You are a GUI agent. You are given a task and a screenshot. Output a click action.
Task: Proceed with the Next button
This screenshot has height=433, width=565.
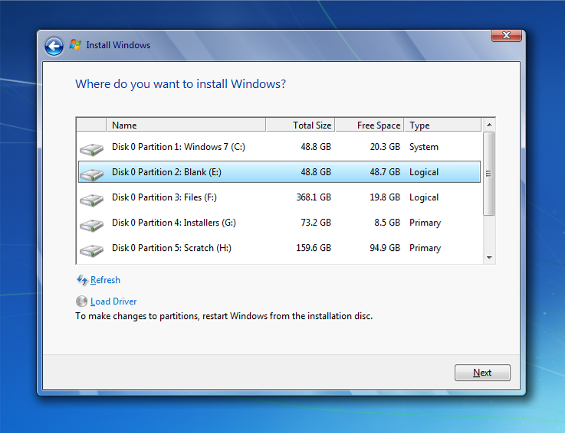tap(482, 373)
